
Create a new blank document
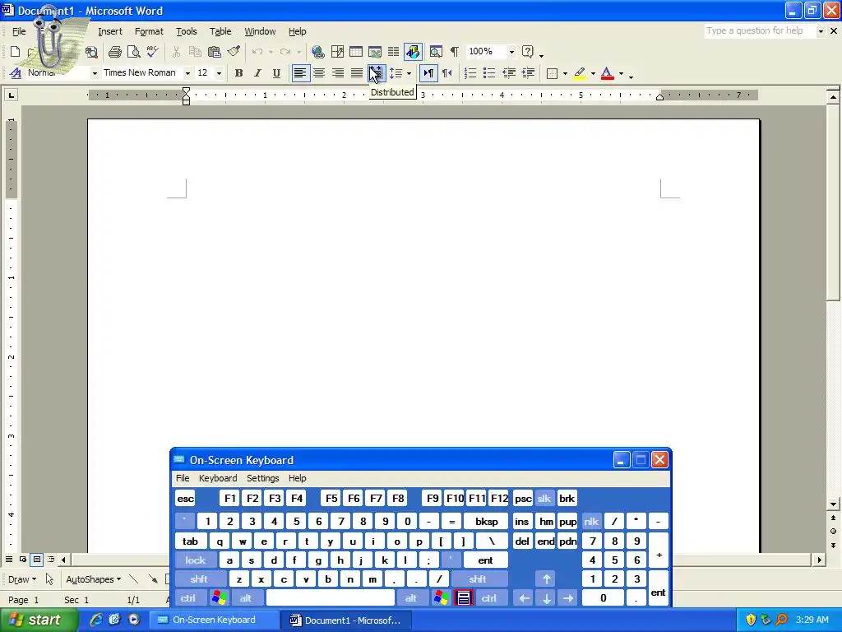pyautogui.click(x=15, y=52)
